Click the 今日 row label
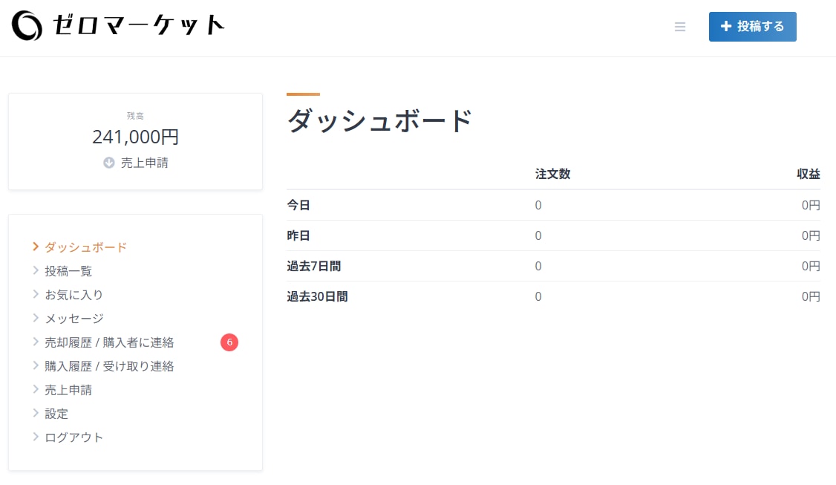 (x=298, y=205)
